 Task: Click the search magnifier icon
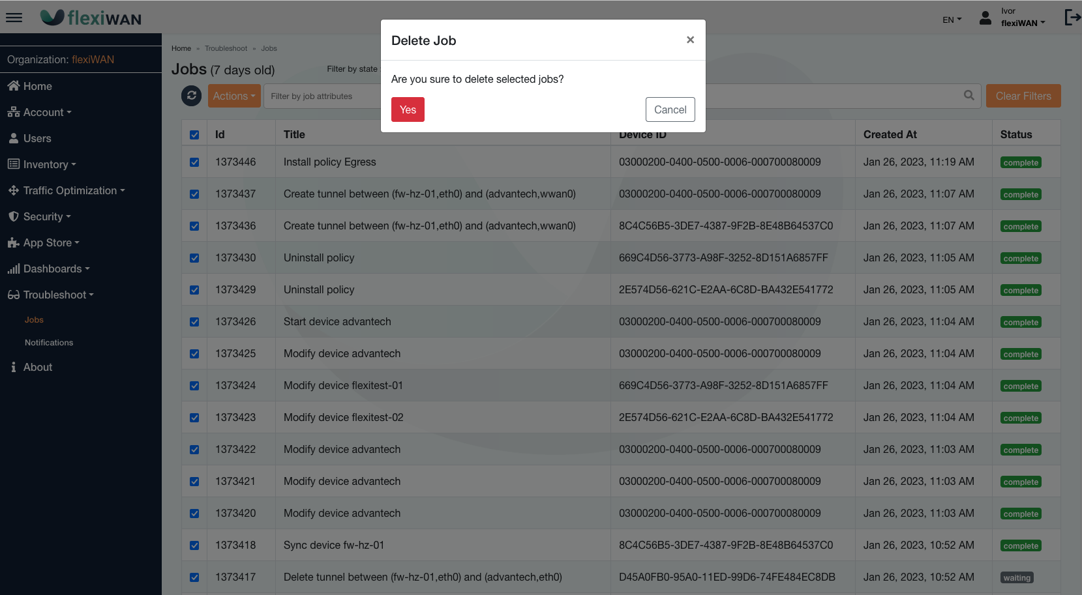tap(969, 96)
